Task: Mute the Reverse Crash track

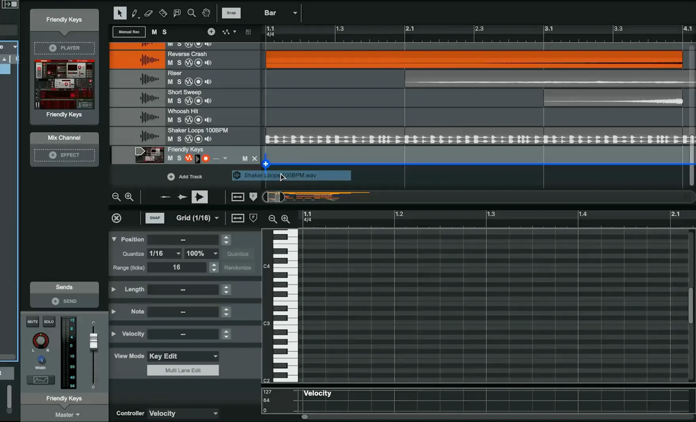Action: pyautogui.click(x=170, y=63)
